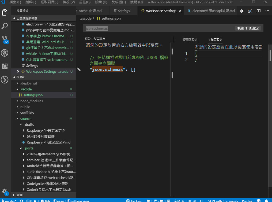The width and height of the screenshot is (272, 202).
Task: Open the Search view in activity bar
Action: (x=5, y=26)
